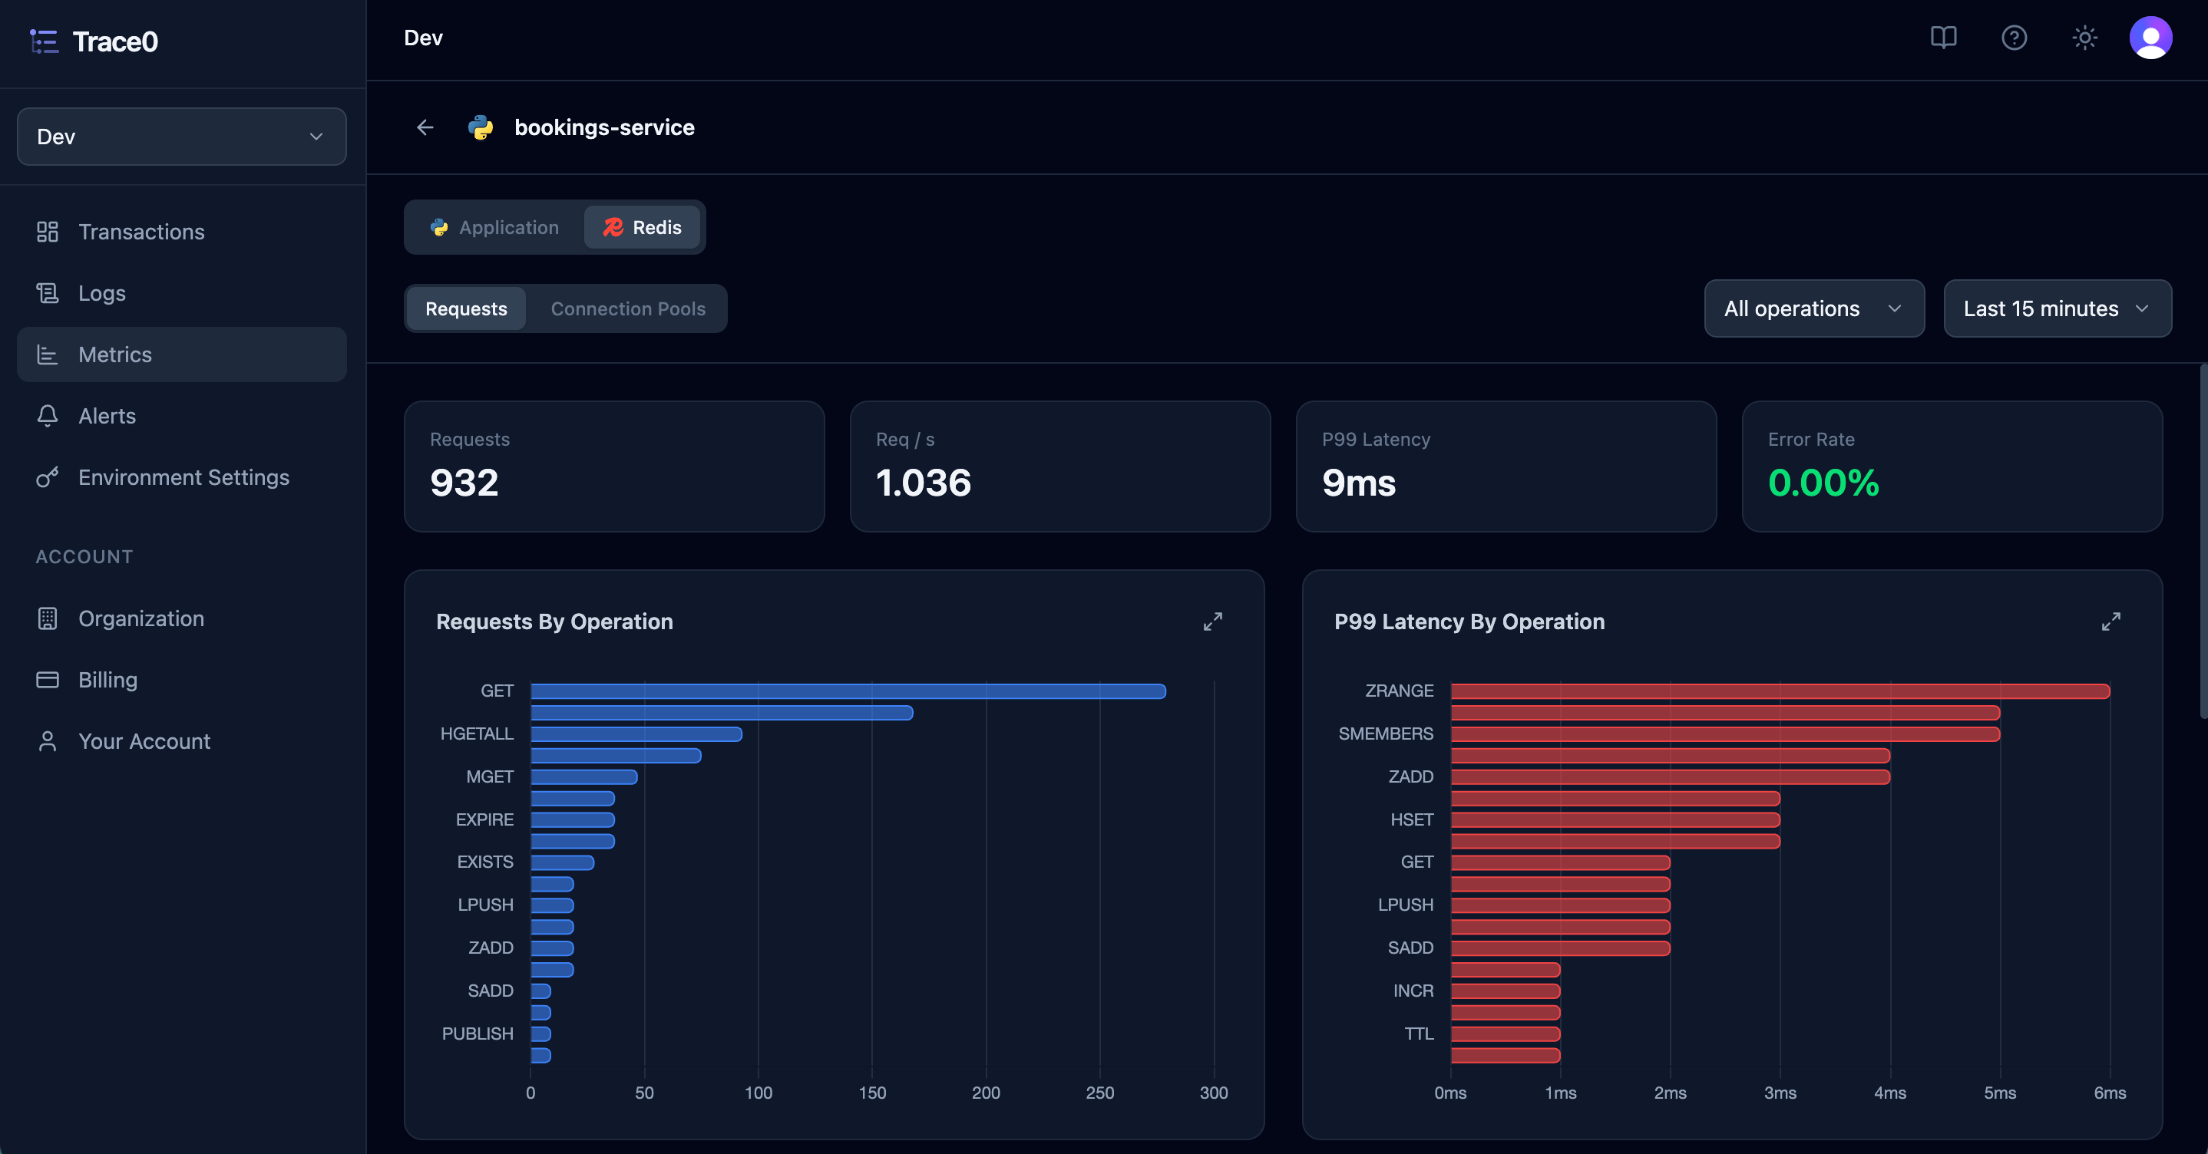This screenshot has height=1154, width=2208.
Task: Click the page vertical scrollbar
Action: (x=2203, y=541)
